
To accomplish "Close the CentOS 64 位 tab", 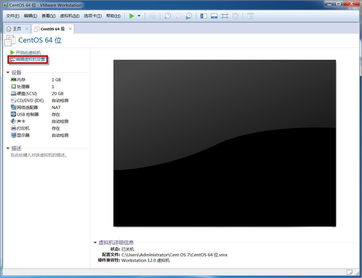I will click(x=70, y=29).
